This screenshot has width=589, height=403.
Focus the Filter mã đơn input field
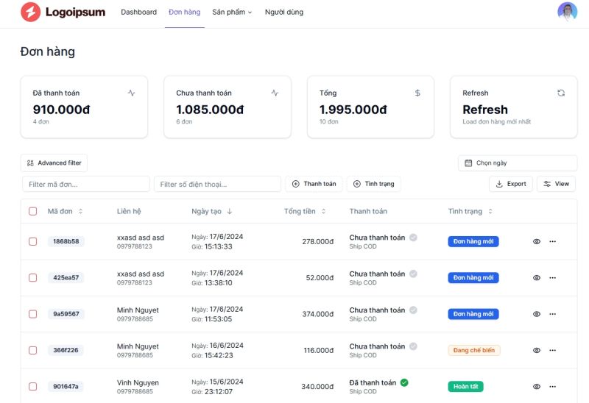click(x=86, y=184)
